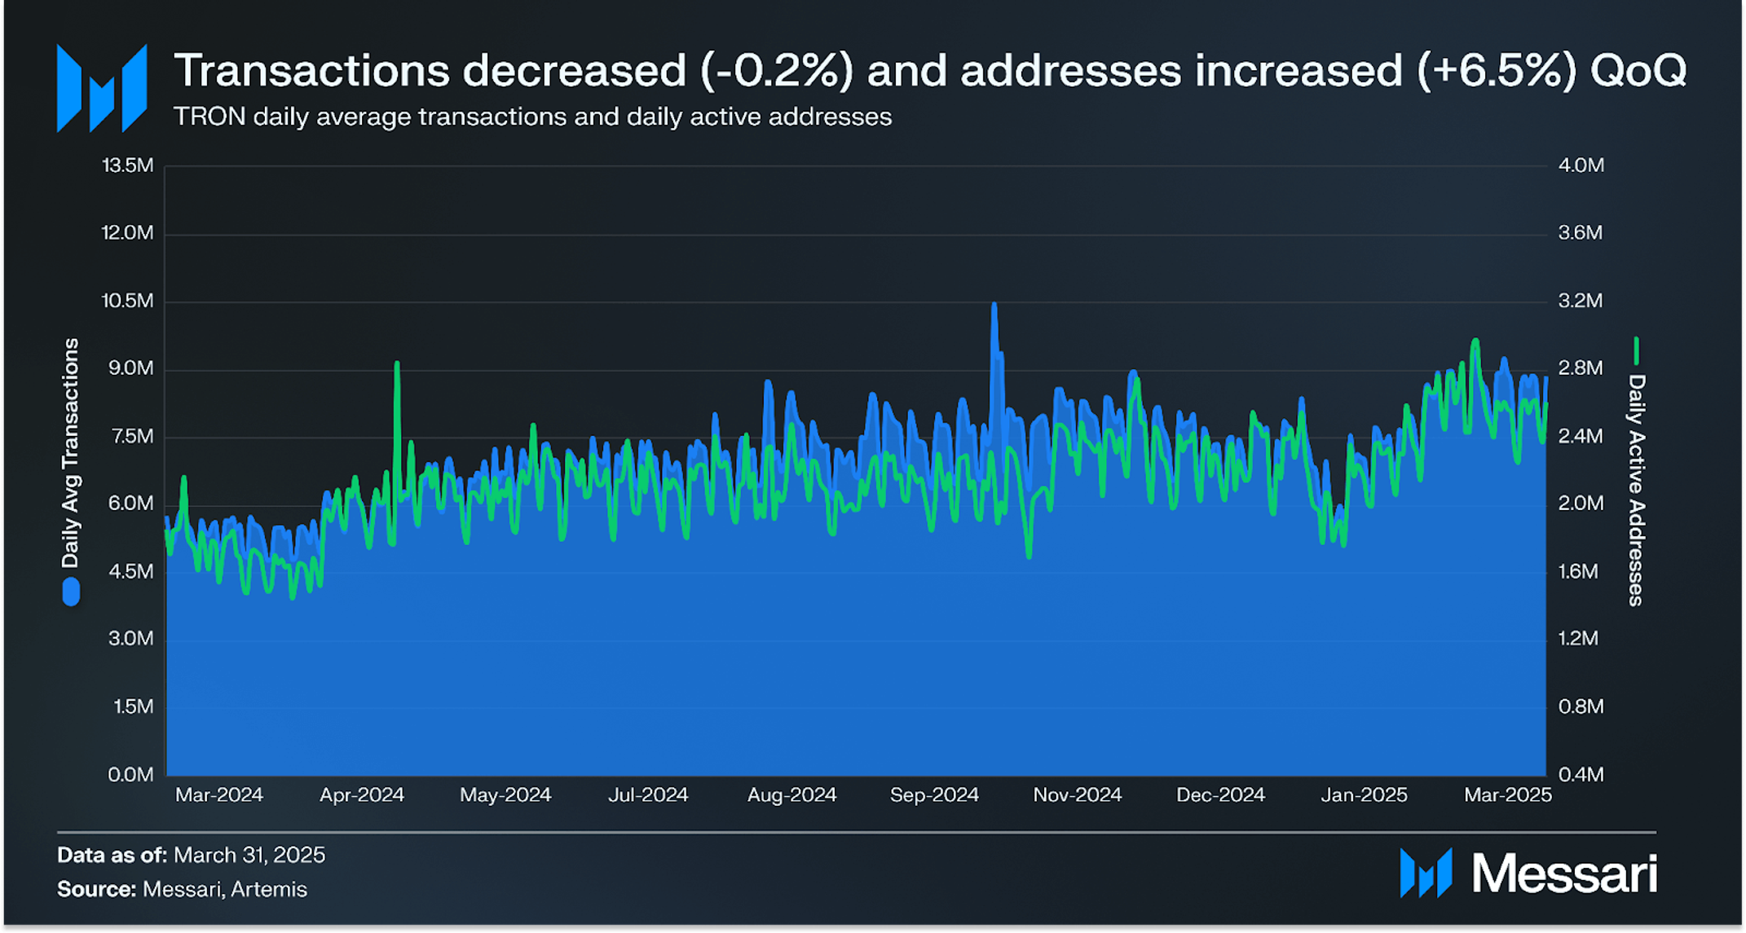The height and width of the screenshot is (933, 1746).
Task: Click the small Messari logo beside footer wordmark
Action: click(1426, 874)
